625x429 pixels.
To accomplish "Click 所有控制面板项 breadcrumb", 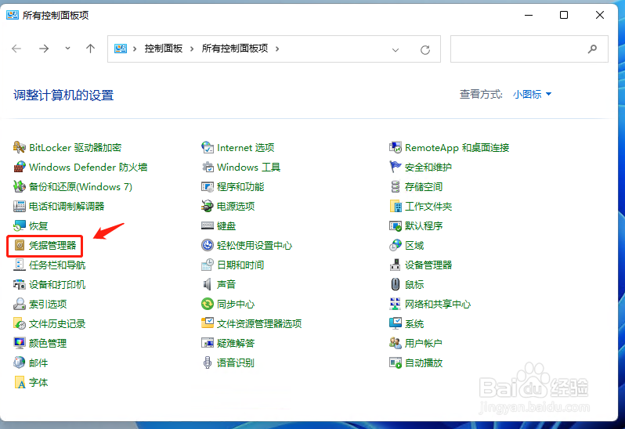I will click(235, 49).
